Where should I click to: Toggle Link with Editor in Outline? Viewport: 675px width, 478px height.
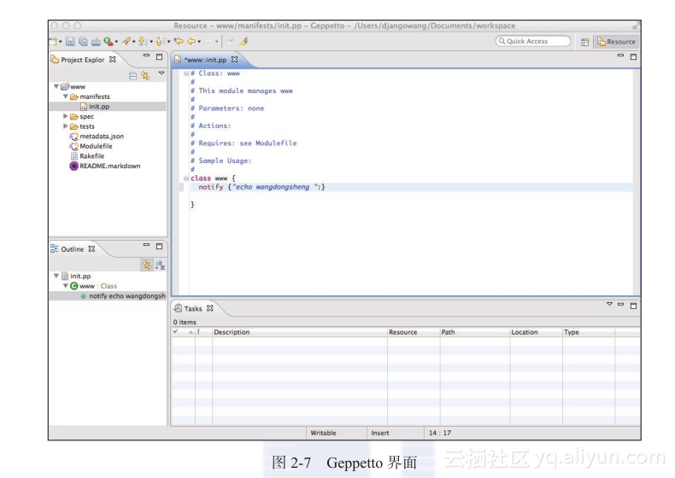[147, 265]
